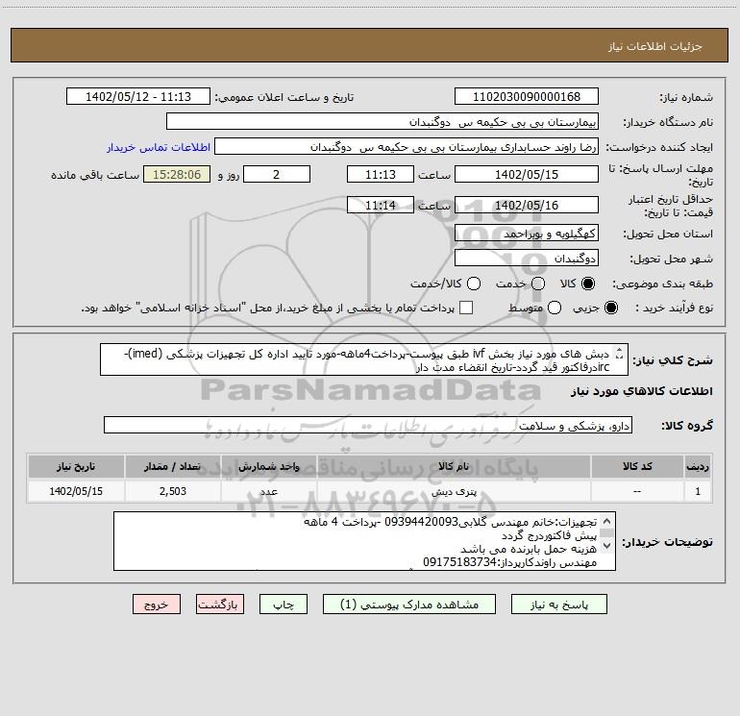
Task: Open مشاهده مدارک پیوستی (1) button
Action: (409, 605)
